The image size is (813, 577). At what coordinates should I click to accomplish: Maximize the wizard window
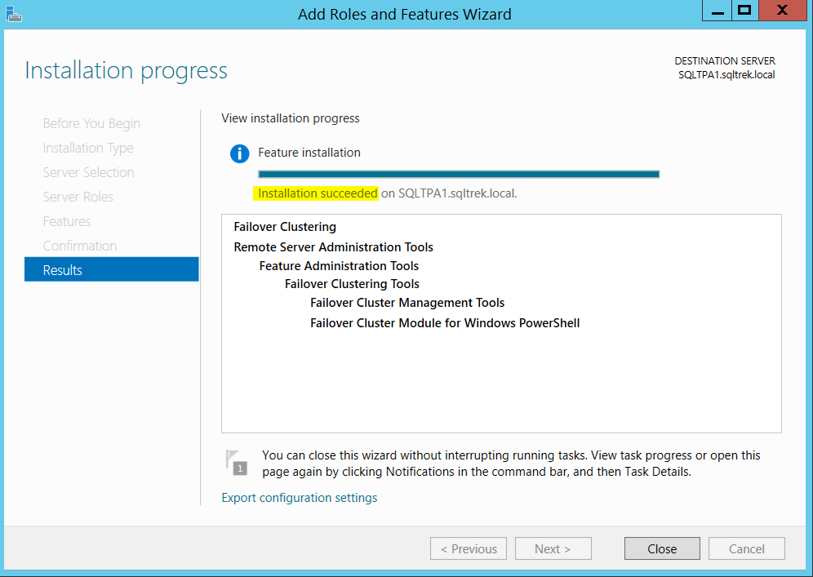pos(745,11)
